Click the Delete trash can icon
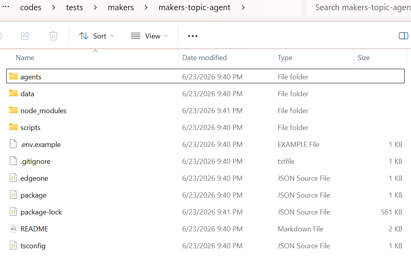This screenshot has height=262, width=411. tap(53, 36)
